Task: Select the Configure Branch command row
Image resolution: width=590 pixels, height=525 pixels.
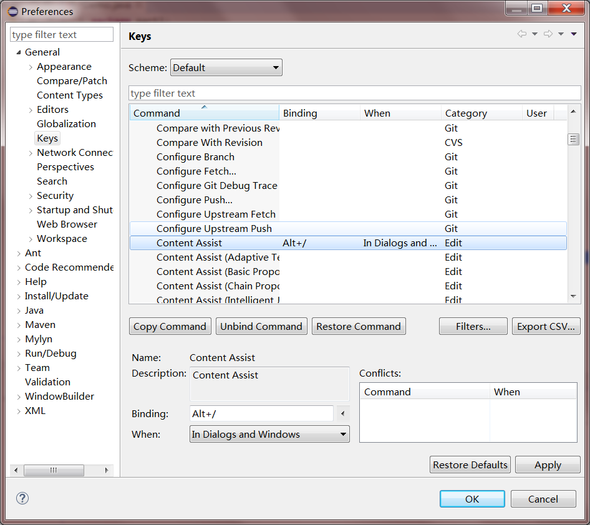Action: tap(348, 157)
